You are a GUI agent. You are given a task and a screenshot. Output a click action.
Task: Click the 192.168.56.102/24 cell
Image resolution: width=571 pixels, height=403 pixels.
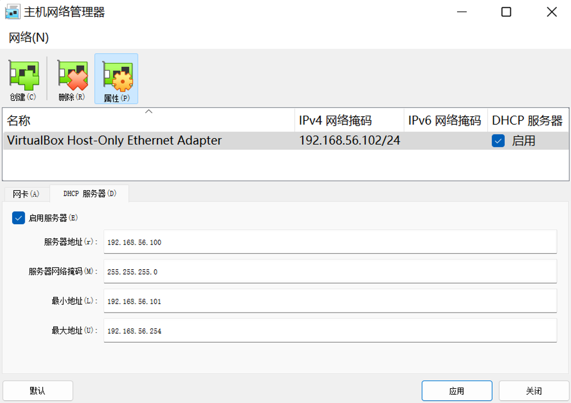[350, 141]
